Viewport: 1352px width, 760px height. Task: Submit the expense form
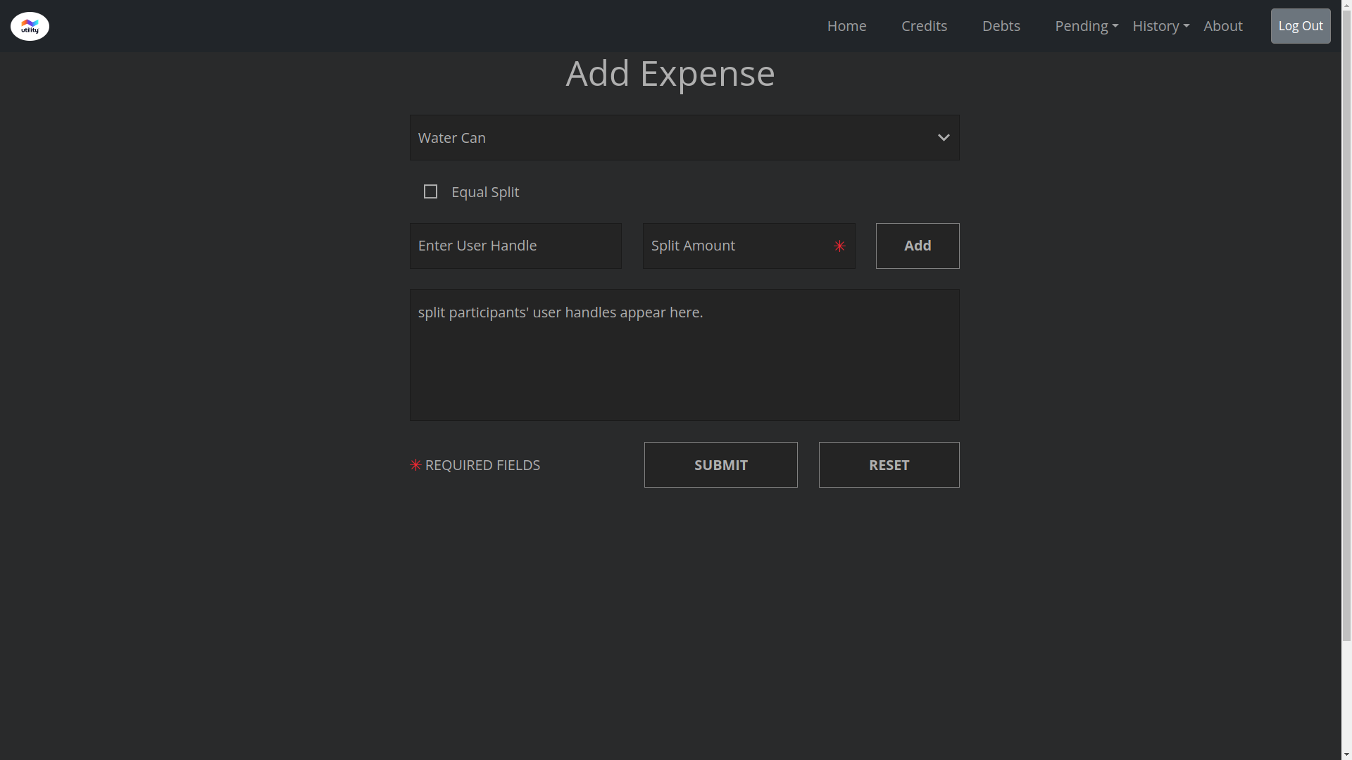(x=720, y=465)
